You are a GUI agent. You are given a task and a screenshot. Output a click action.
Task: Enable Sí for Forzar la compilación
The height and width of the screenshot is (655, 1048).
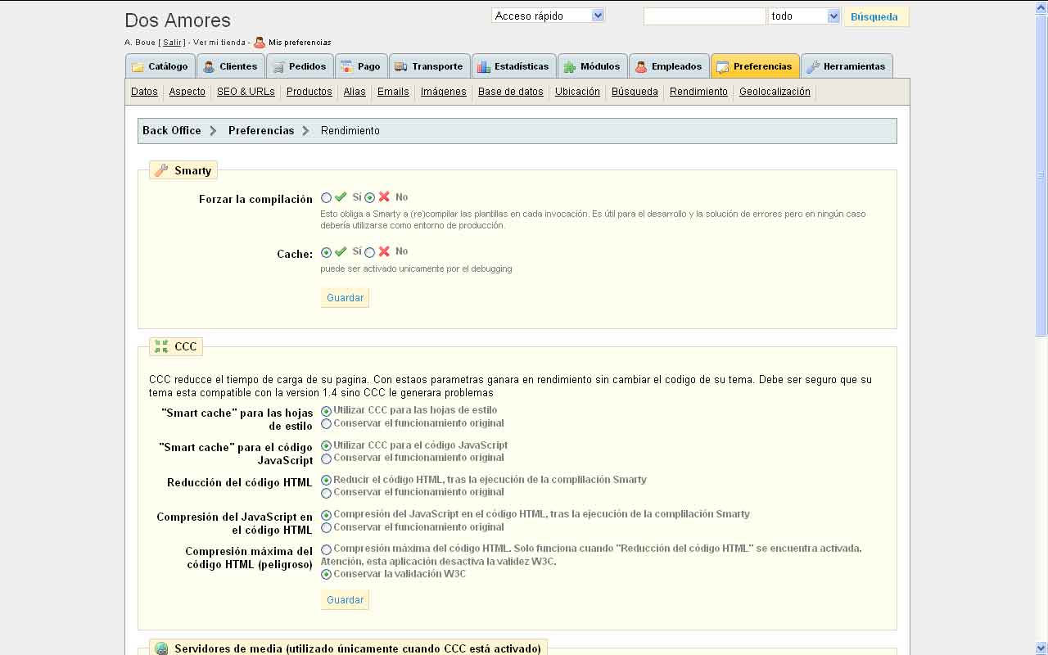pyautogui.click(x=327, y=197)
